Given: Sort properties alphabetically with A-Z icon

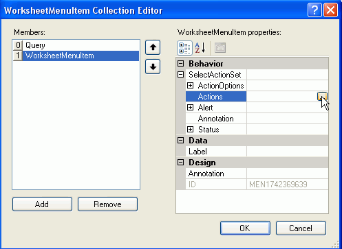Looking at the screenshot, I should click(x=200, y=48).
